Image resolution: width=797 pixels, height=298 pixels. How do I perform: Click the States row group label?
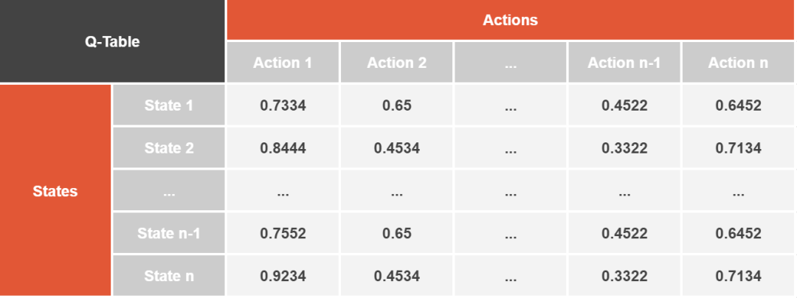[55, 191]
